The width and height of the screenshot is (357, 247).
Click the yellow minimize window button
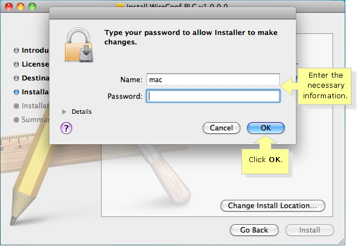click(21, 7)
